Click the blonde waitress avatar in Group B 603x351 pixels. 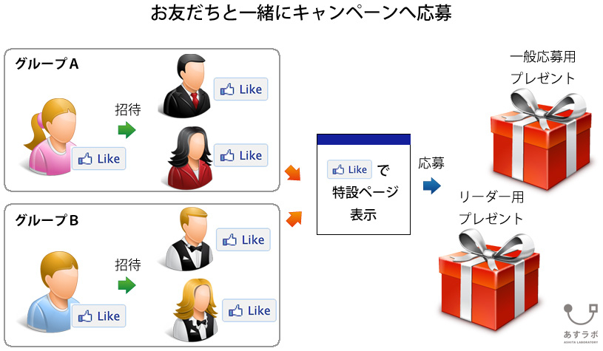(195, 310)
